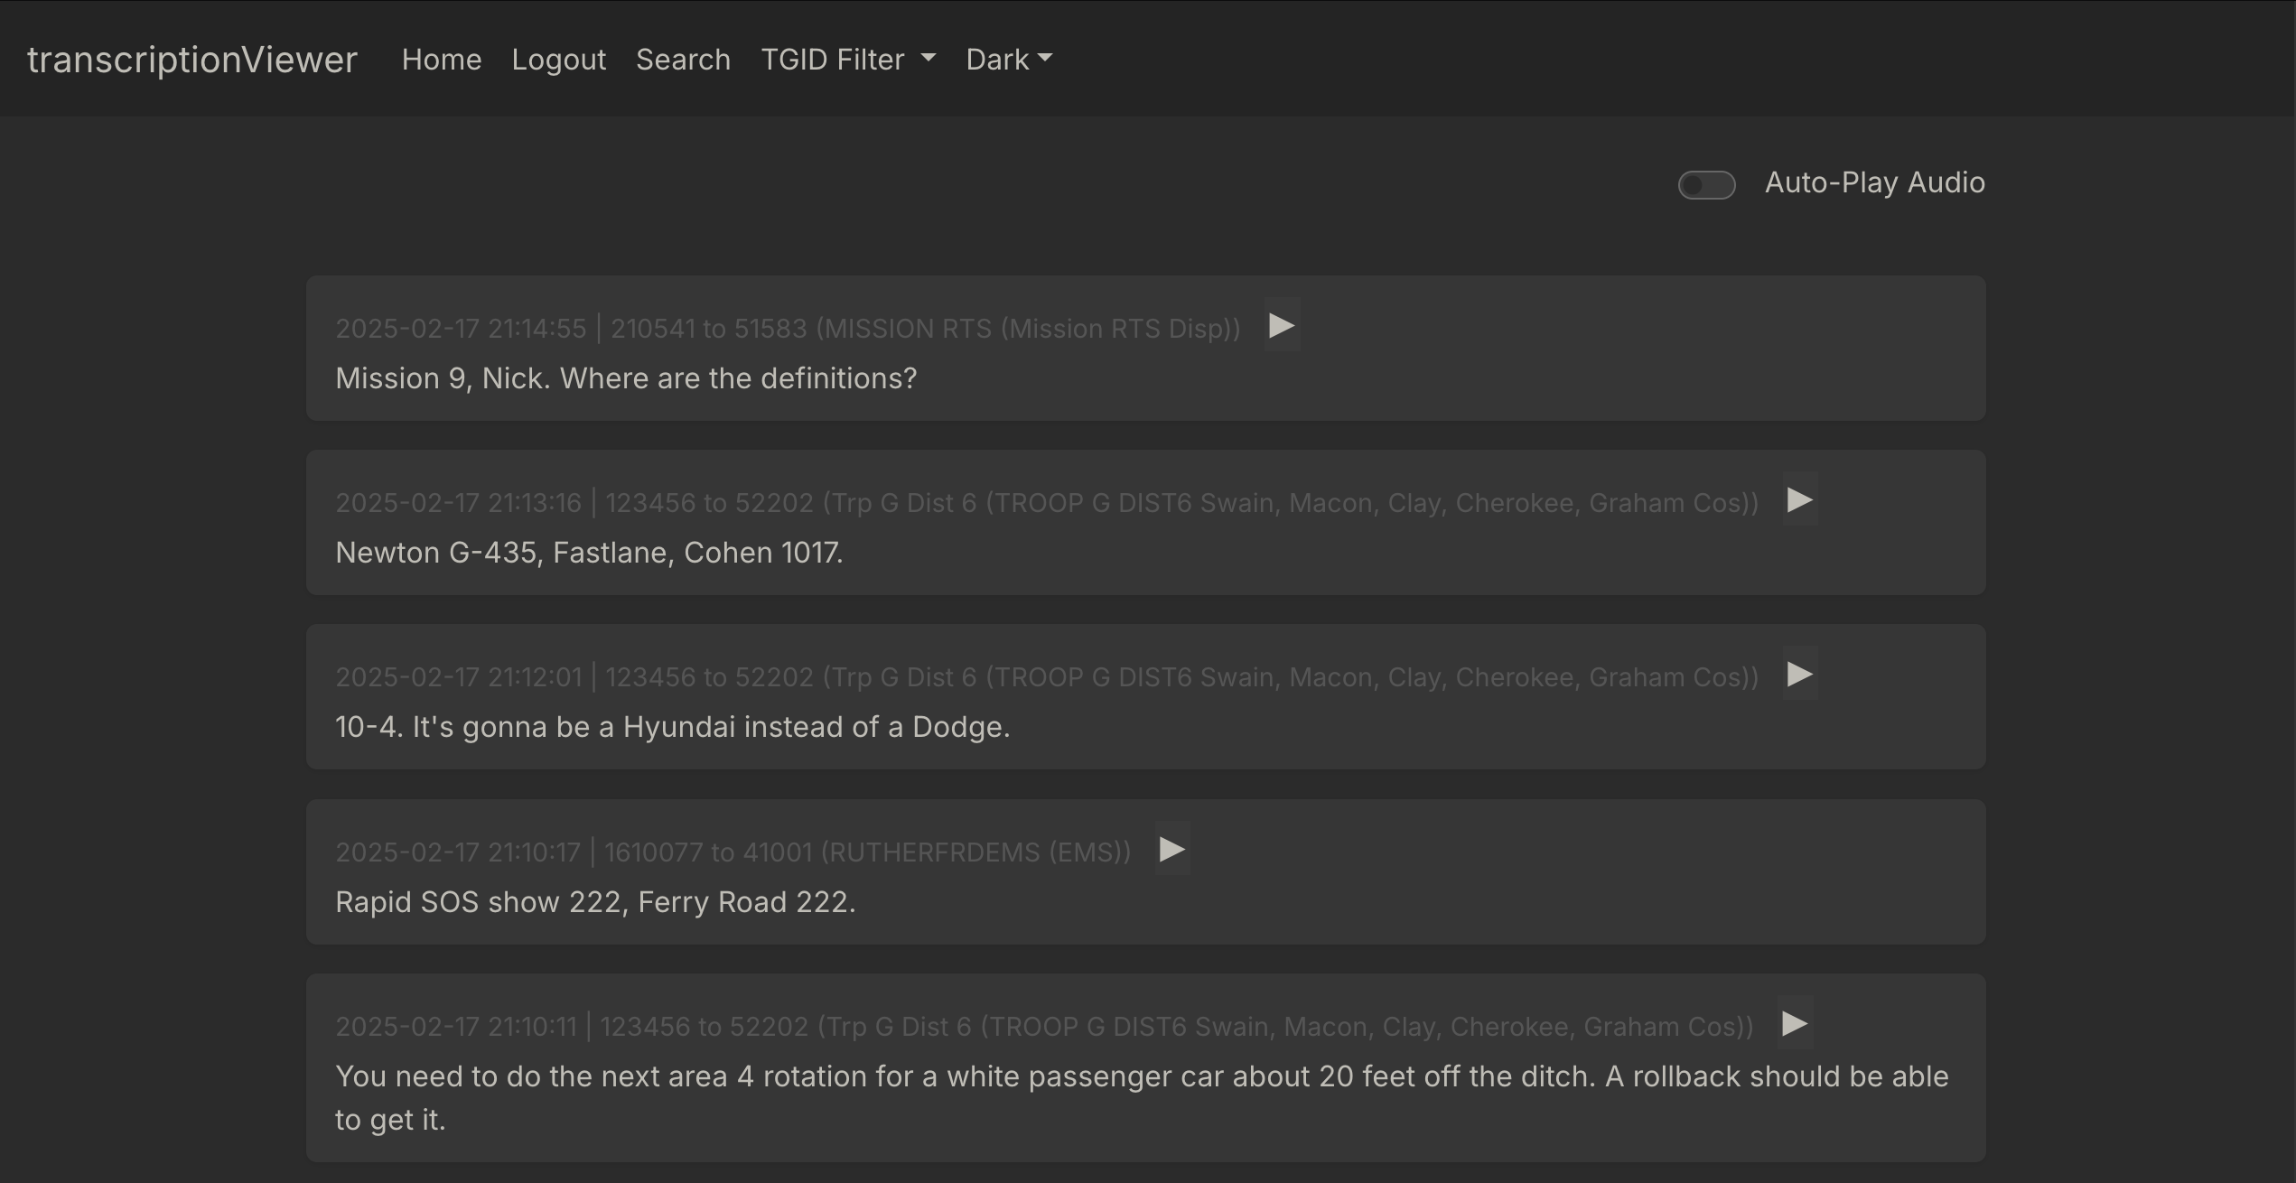Play audio for Mission RTS 21:14:55 transcript
This screenshot has width=2296, height=1183.
point(1281,326)
